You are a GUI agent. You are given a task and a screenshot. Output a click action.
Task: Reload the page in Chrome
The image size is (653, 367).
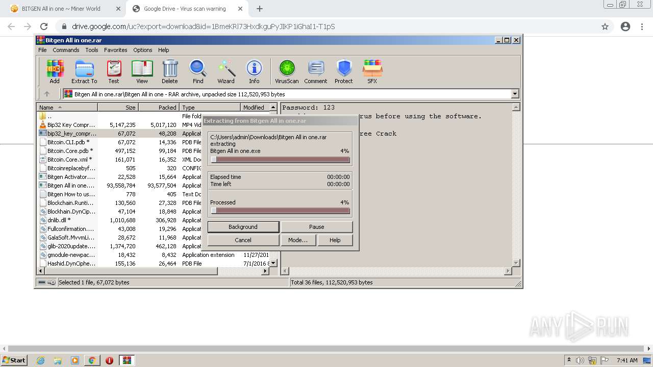pyautogui.click(x=44, y=27)
